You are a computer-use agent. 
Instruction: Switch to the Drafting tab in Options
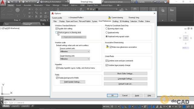pos(115,21)
